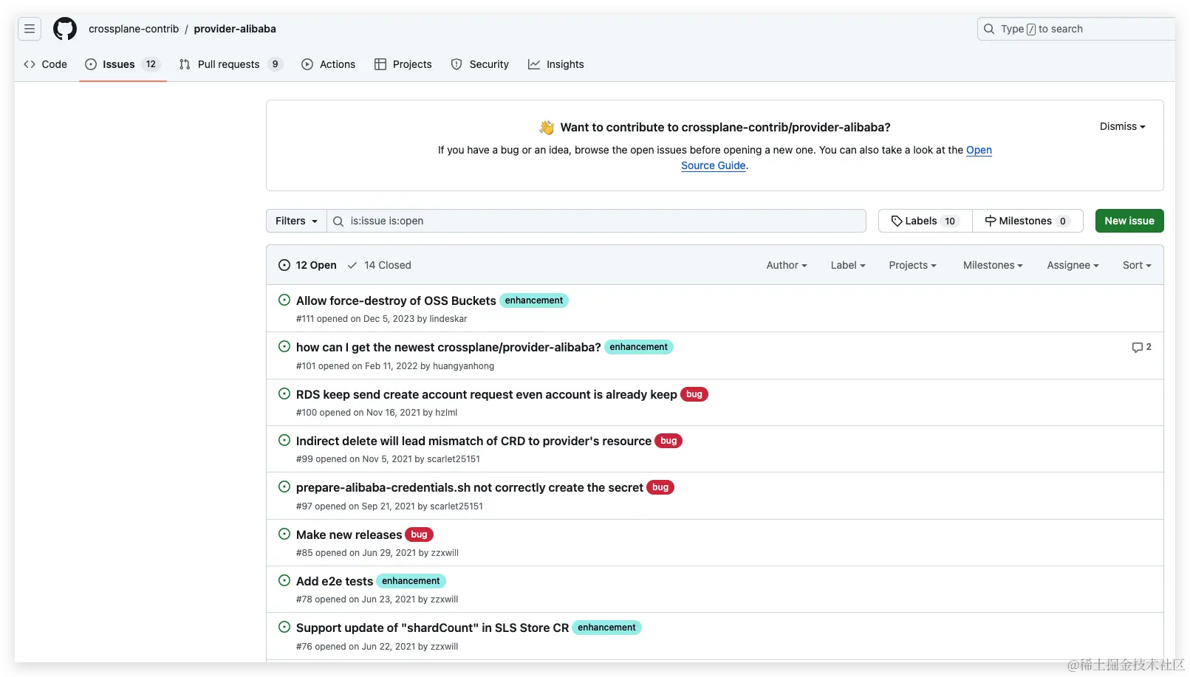Viewport: 1190px width, 677px height.
Task: Open the Author filter dropdown
Action: click(x=787, y=265)
